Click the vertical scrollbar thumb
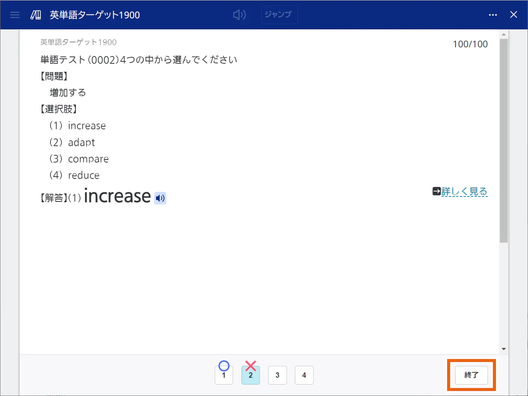 pyautogui.click(x=504, y=140)
